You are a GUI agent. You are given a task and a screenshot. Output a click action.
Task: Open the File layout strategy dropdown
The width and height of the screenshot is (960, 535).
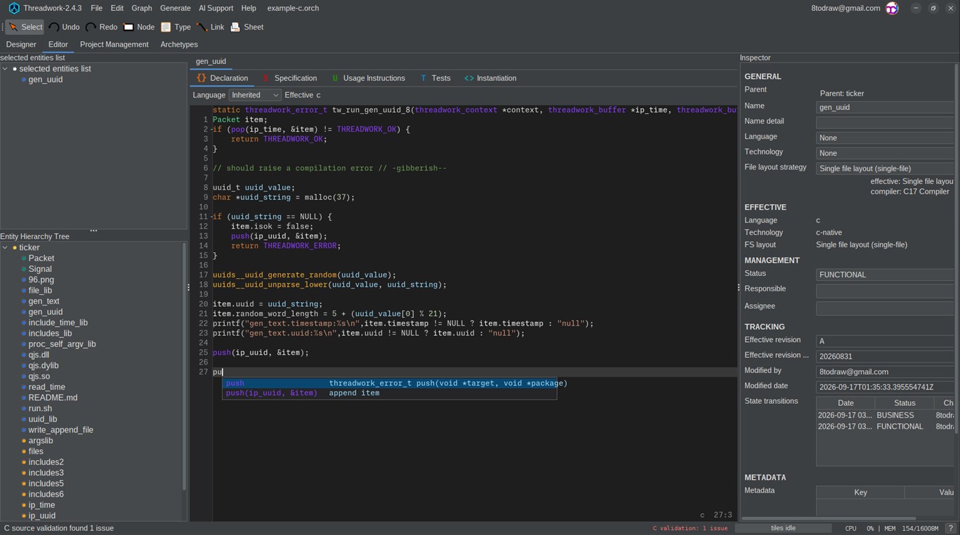point(885,168)
